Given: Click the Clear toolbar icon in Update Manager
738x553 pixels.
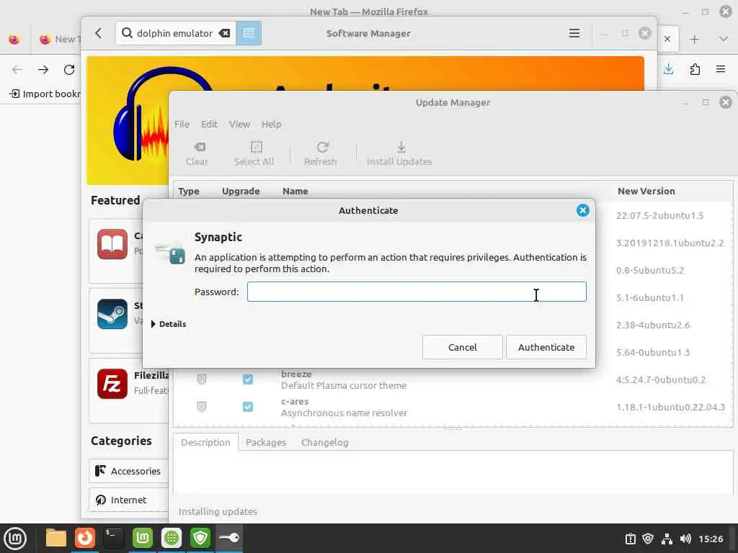Looking at the screenshot, I should click(197, 154).
